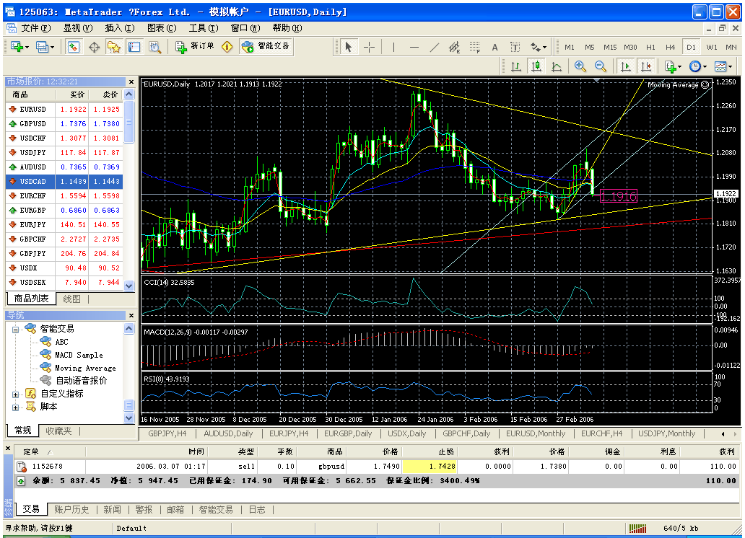
Task: Open the Periodicity clock dropdown
Action: tap(697, 66)
